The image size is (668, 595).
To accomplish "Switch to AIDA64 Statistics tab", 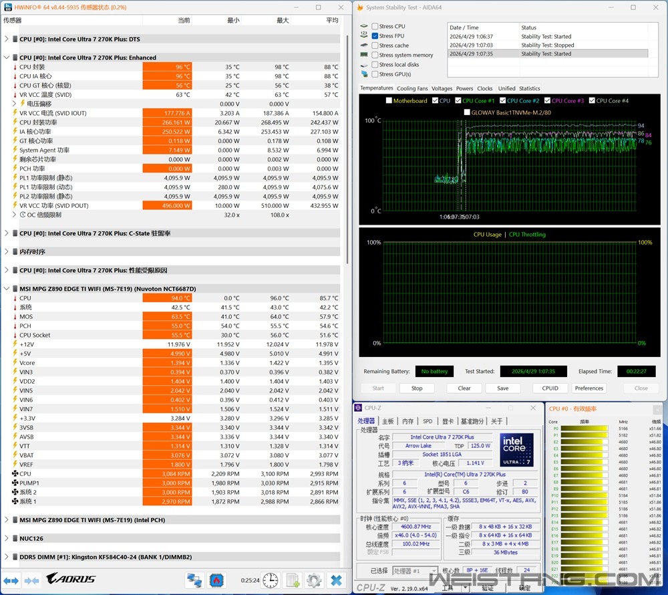I will click(x=530, y=88).
